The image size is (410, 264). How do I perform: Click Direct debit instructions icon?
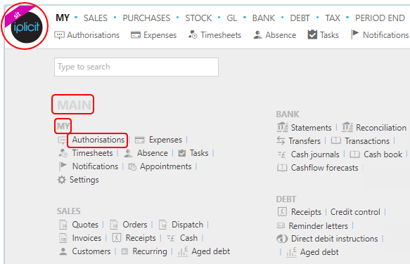282,239
